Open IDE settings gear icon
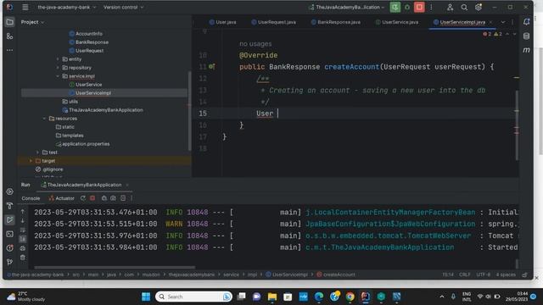This screenshot has width=543, height=305. point(479,7)
